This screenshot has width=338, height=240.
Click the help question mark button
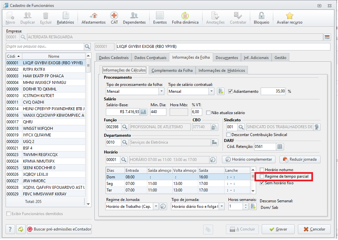click(10, 229)
